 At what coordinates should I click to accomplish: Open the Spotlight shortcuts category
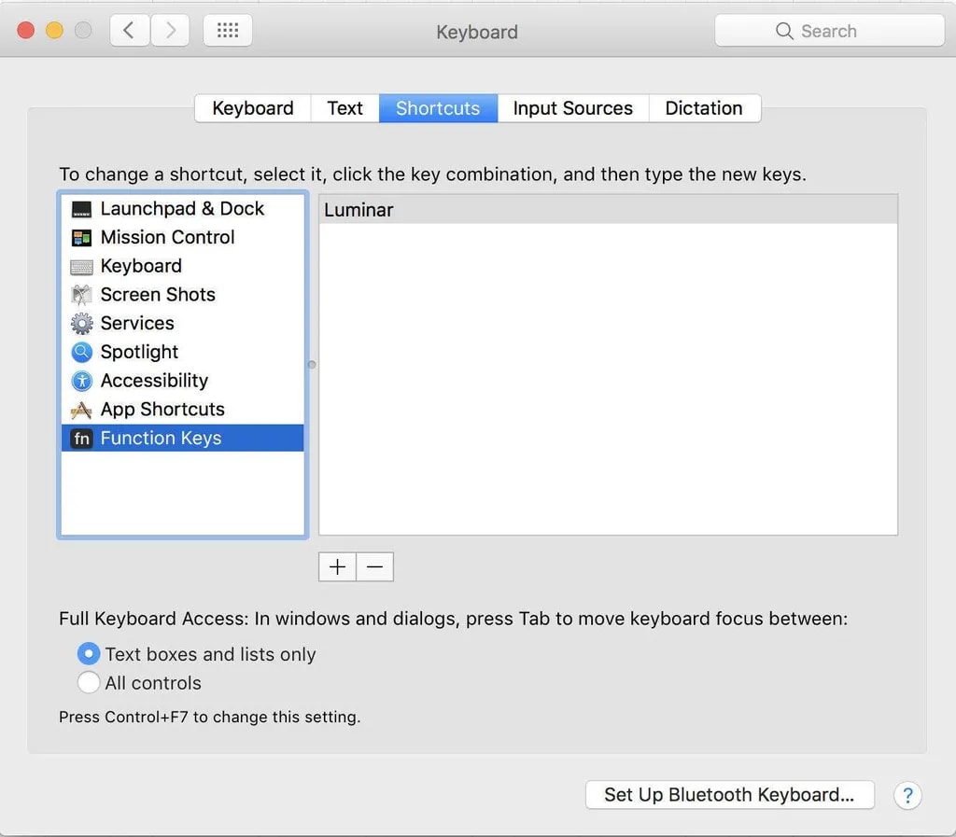138,352
